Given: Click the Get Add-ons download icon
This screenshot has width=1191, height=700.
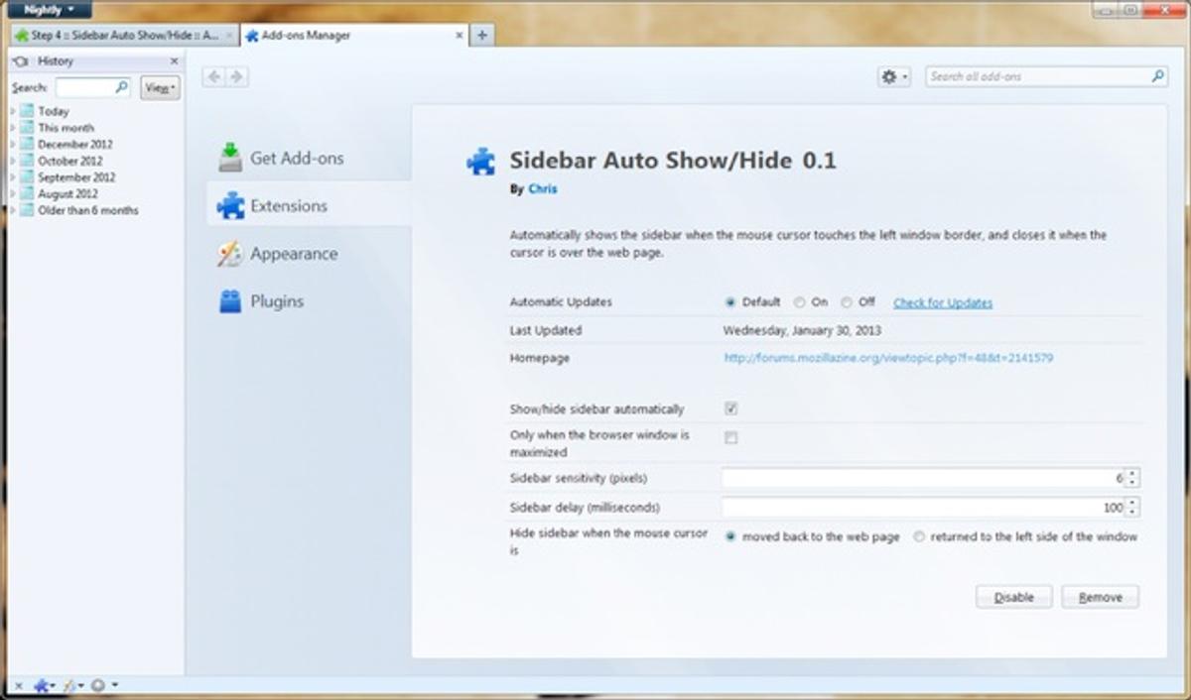Looking at the screenshot, I should pos(230,158).
